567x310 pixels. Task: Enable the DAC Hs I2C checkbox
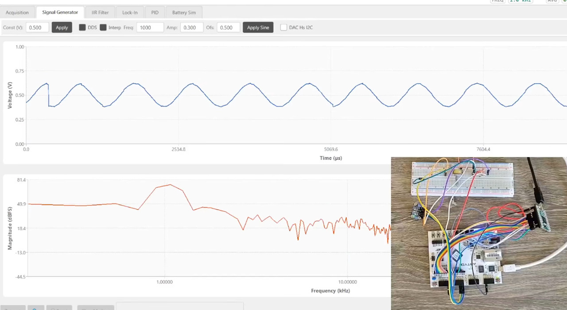click(283, 27)
